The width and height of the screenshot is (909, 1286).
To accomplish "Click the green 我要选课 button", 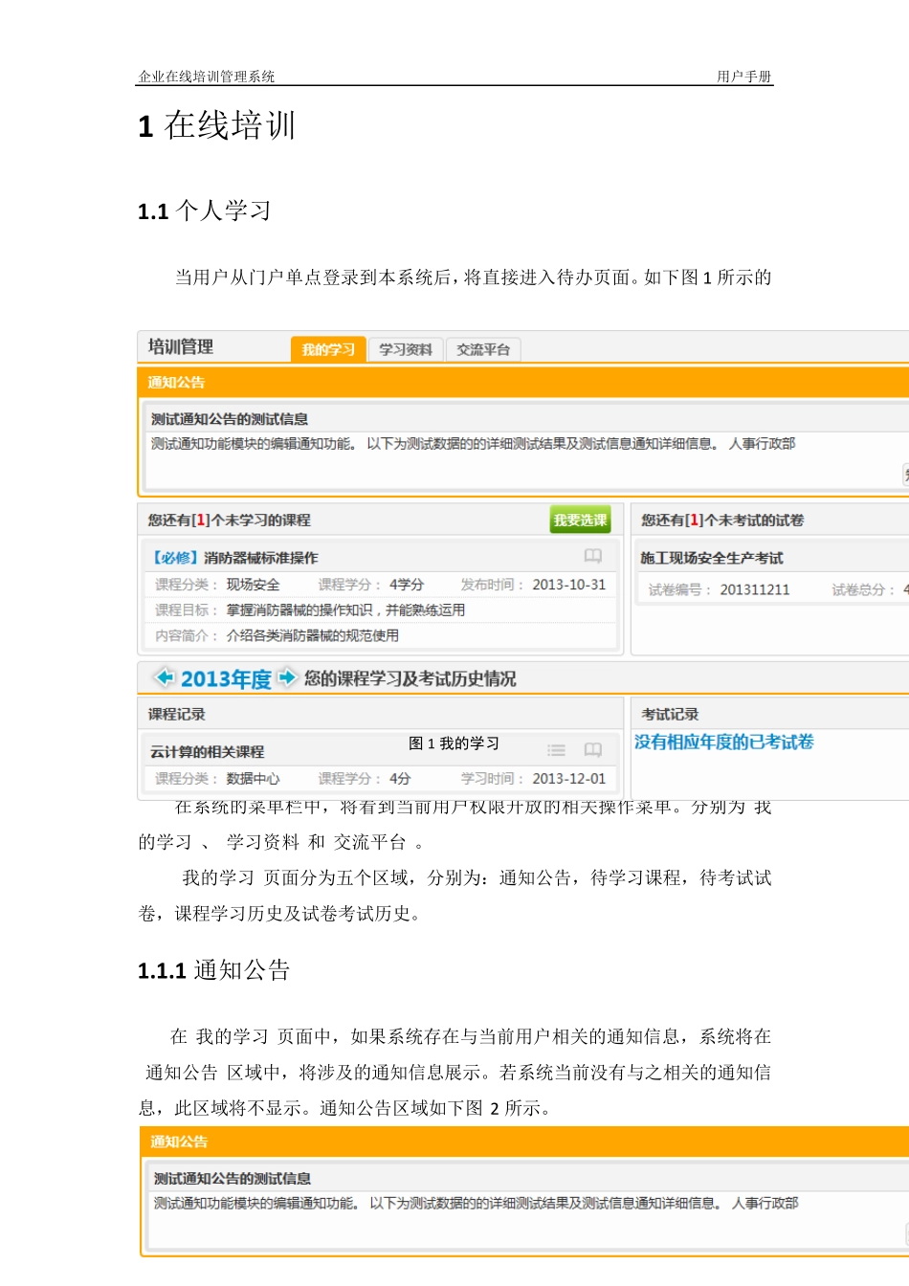I will (x=580, y=520).
